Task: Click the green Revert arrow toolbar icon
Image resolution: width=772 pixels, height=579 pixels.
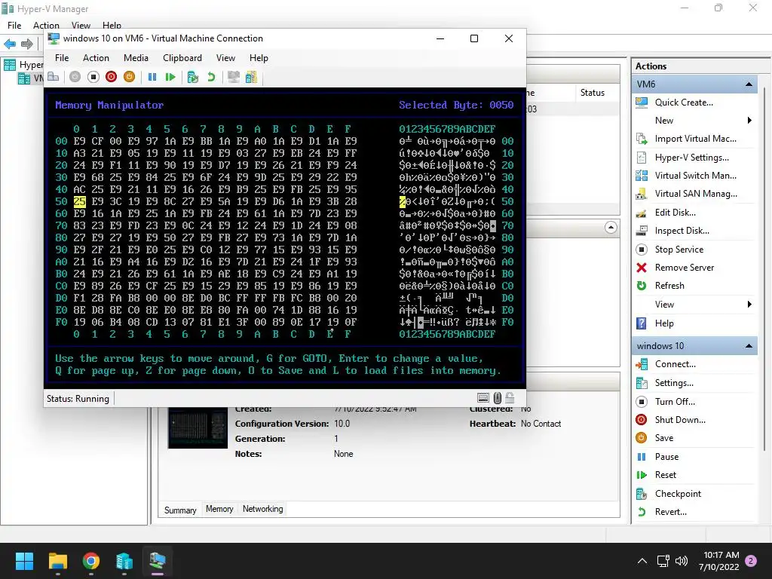Action: point(211,77)
